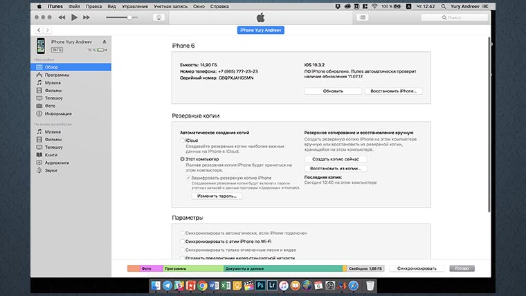The width and height of the screenshot is (526, 296).
Task: Toggle sync only checked songs and videos checkbox
Action: [182, 250]
